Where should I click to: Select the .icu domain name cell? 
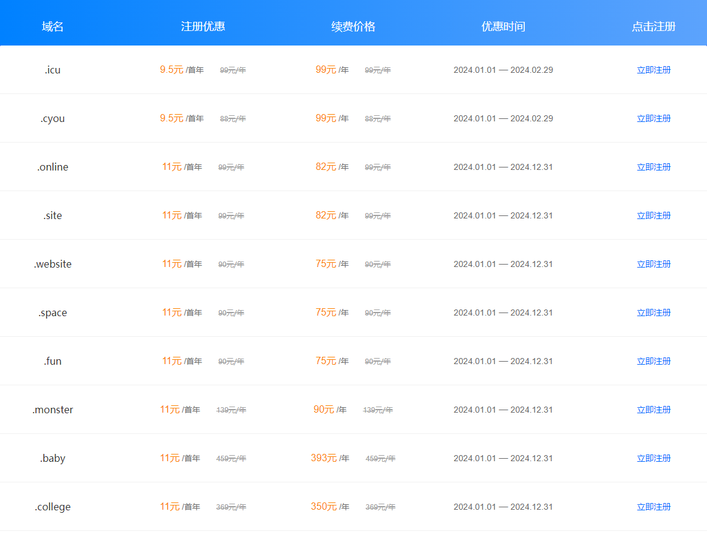point(53,70)
